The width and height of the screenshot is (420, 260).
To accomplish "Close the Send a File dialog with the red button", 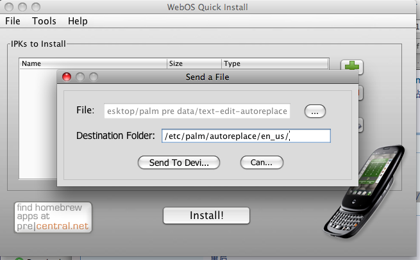I will pos(67,77).
